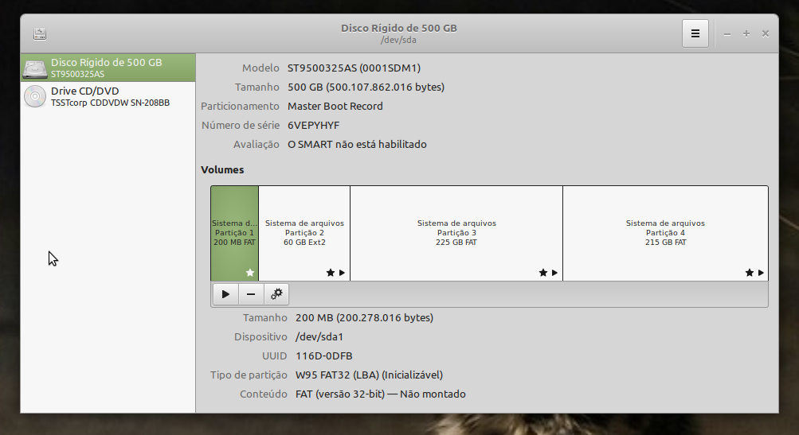Click star icon on Partição 1
The image size is (799, 435).
249,273
